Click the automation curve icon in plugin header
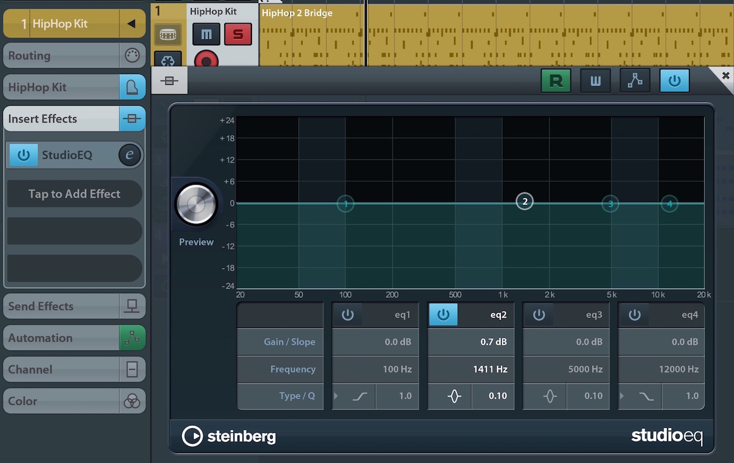Image resolution: width=734 pixels, height=463 pixels. [x=635, y=81]
